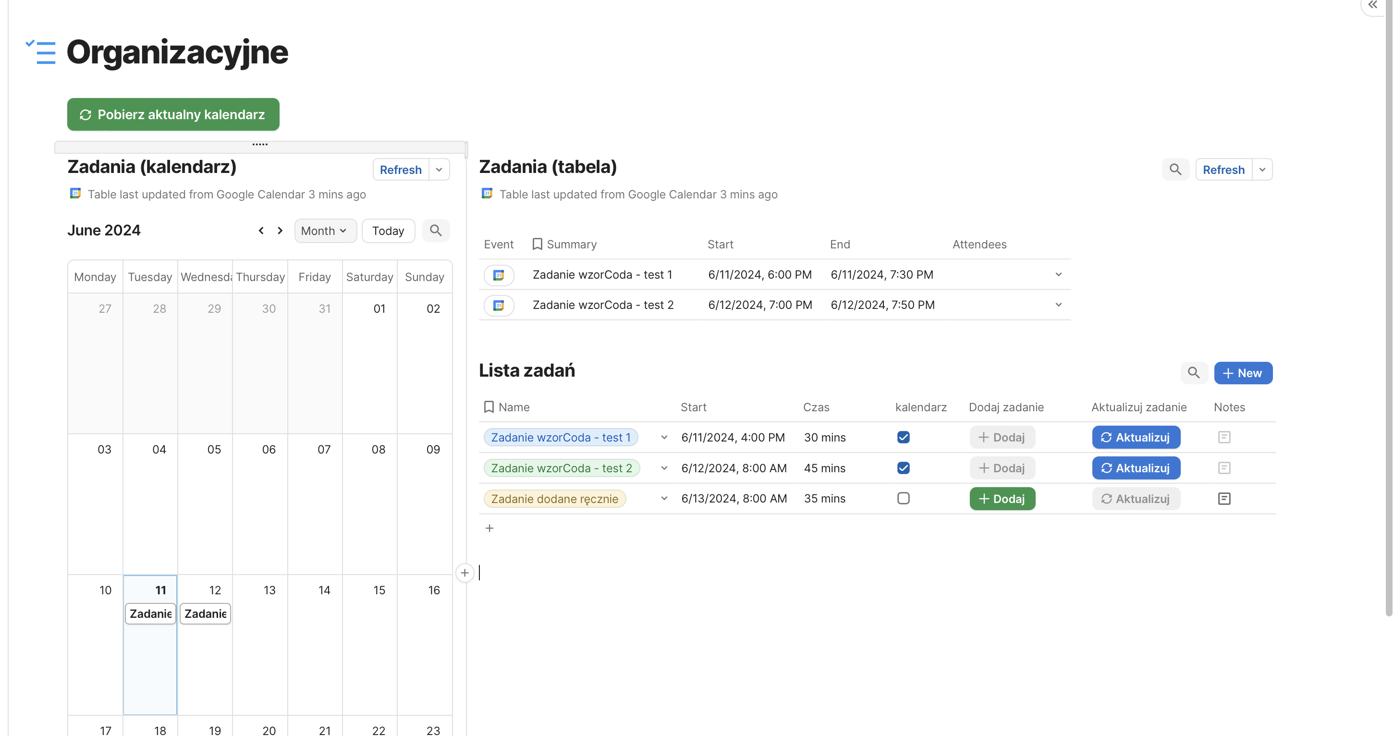1394x736 pixels.
Task: Click search icon next to Zadania (tabela) Refresh
Action: [x=1175, y=170]
